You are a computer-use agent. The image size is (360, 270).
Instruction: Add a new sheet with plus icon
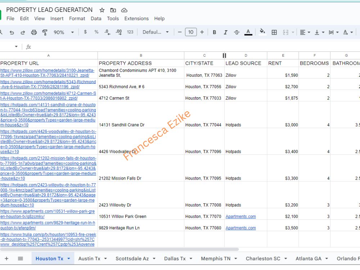click(6, 258)
